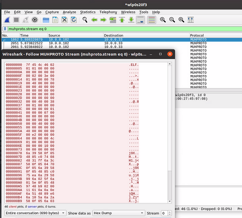The height and width of the screenshot is (218, 242).
Task: Open the Statistics menu
Action: click(x=87, y=12)
